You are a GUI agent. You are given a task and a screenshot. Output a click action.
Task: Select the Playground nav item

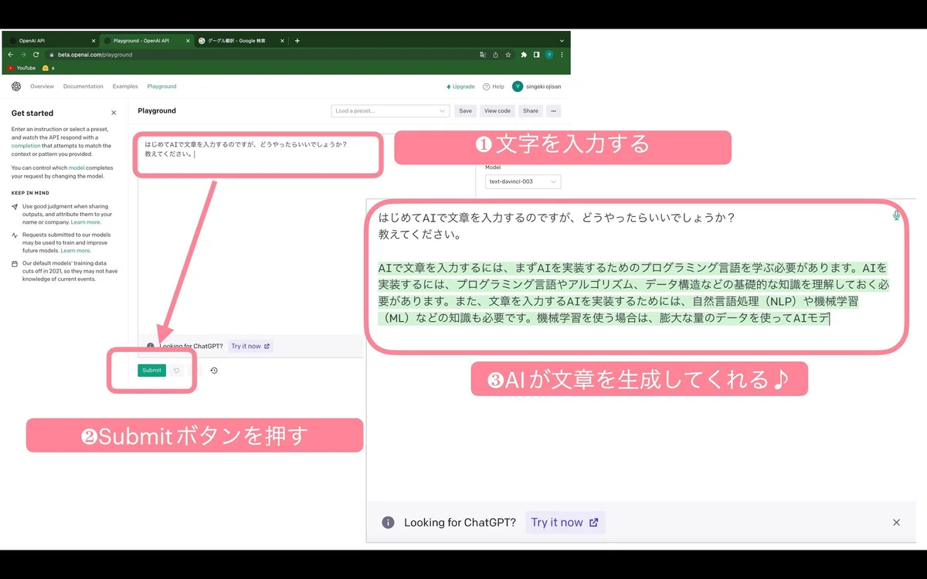point(162,86)
